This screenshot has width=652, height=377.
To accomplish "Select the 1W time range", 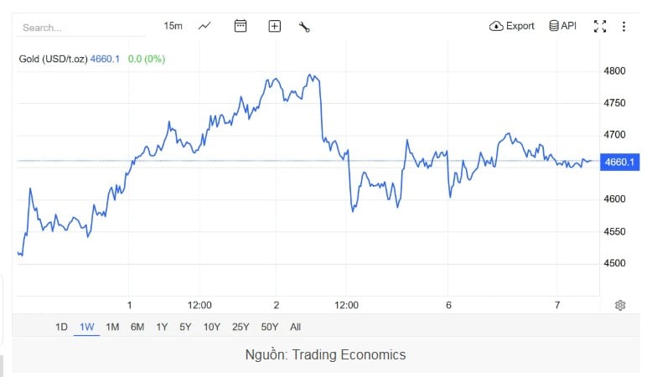I will pyautogui.click(x=86, y=327).
